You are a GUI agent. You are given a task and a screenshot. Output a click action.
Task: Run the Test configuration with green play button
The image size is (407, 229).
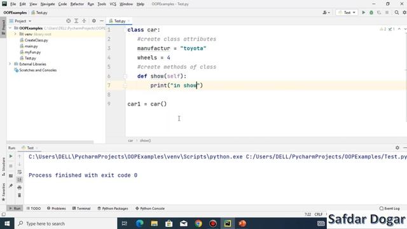(363, 13)
